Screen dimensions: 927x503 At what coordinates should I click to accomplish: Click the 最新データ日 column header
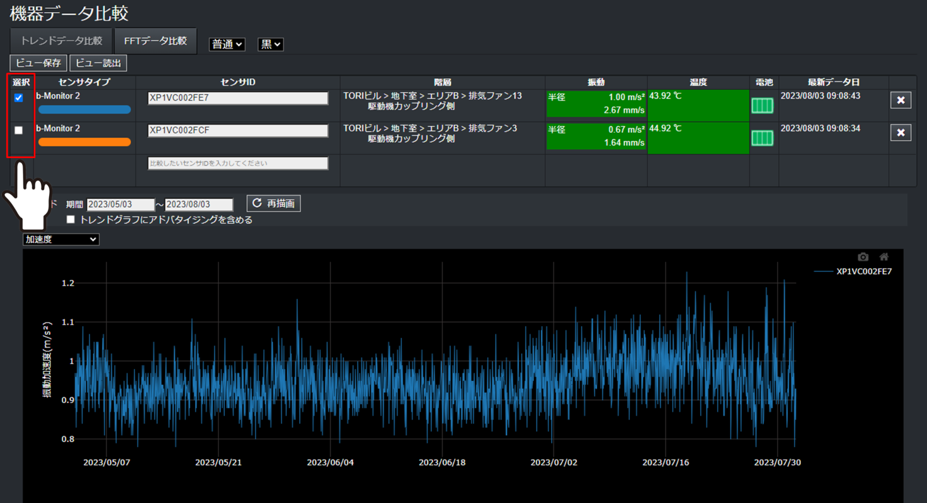(833, 82)
